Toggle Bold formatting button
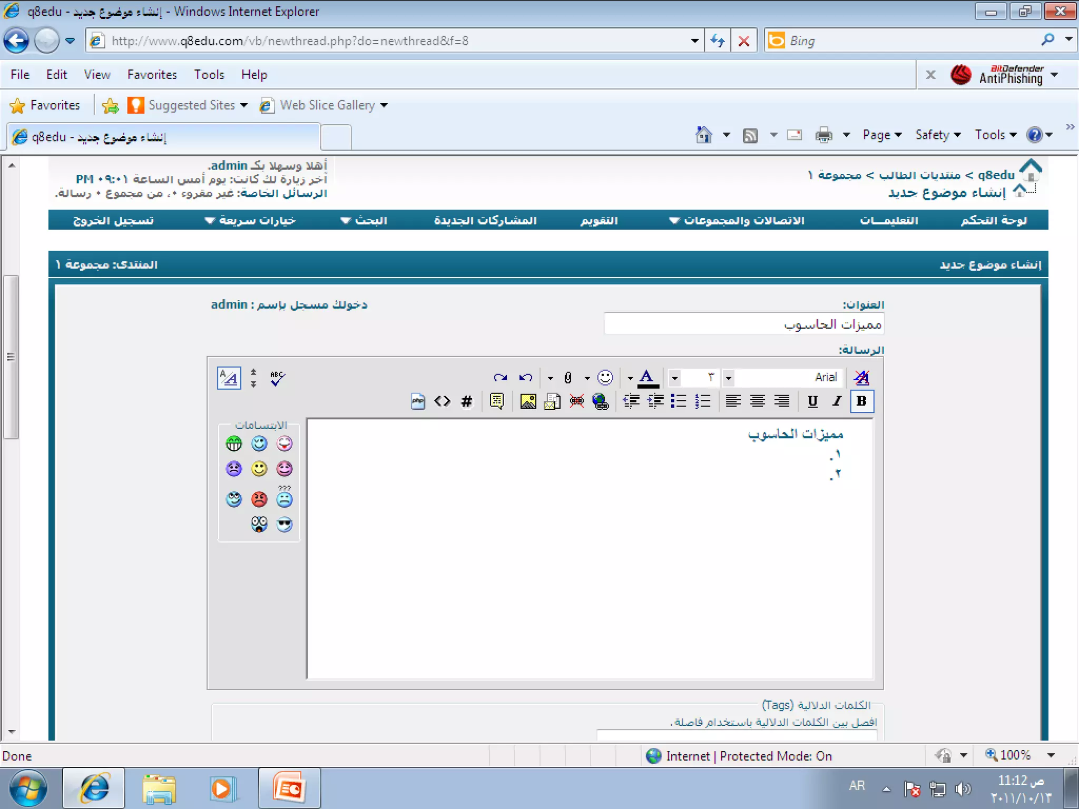 click(861, 401)
